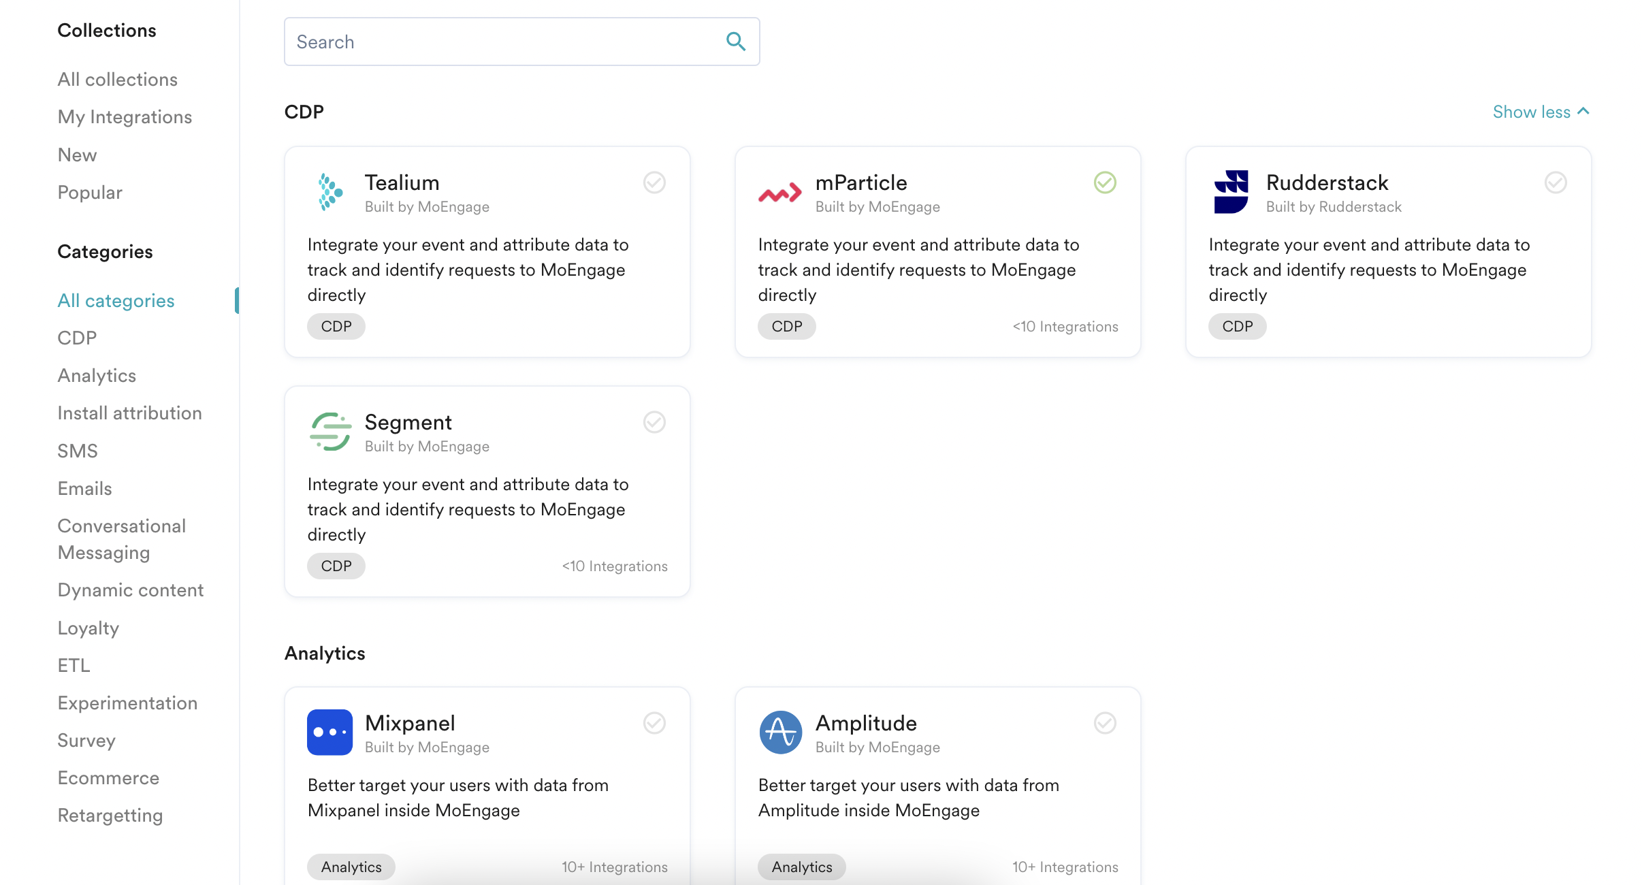Image resolution: width=1642 pixels, height=885 pixels.
Task: Select SMS category
Action: click(78, 451)
